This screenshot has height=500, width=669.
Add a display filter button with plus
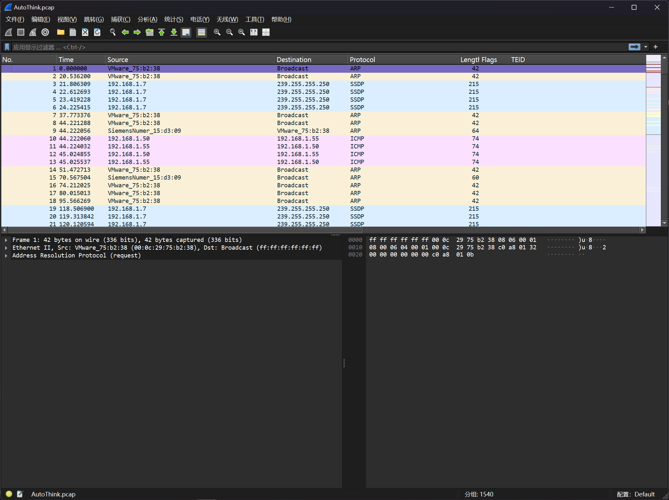(x=656, y=47)
